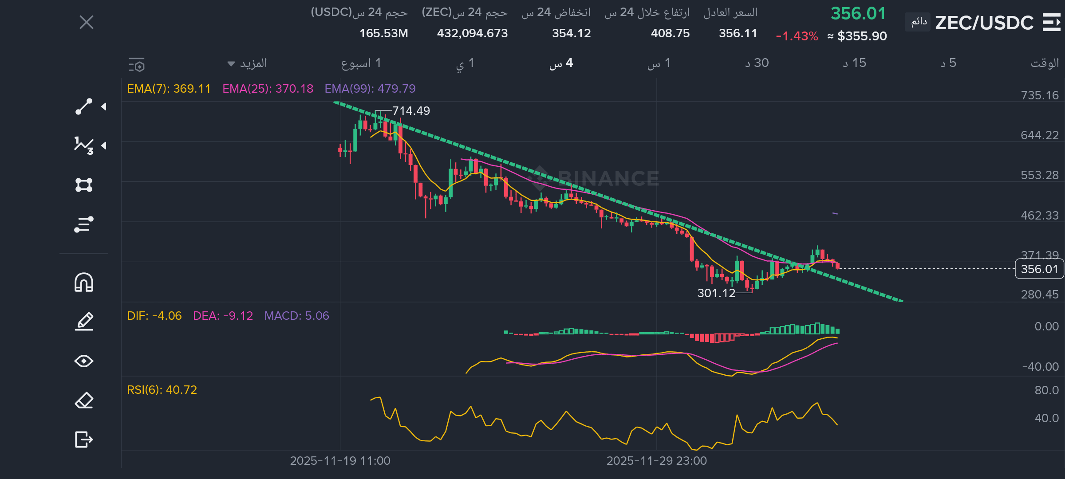Toggle the magnet snap mode
This screenshot has height=479, width=1065.
pyautogui.click(x=83, y=283)
